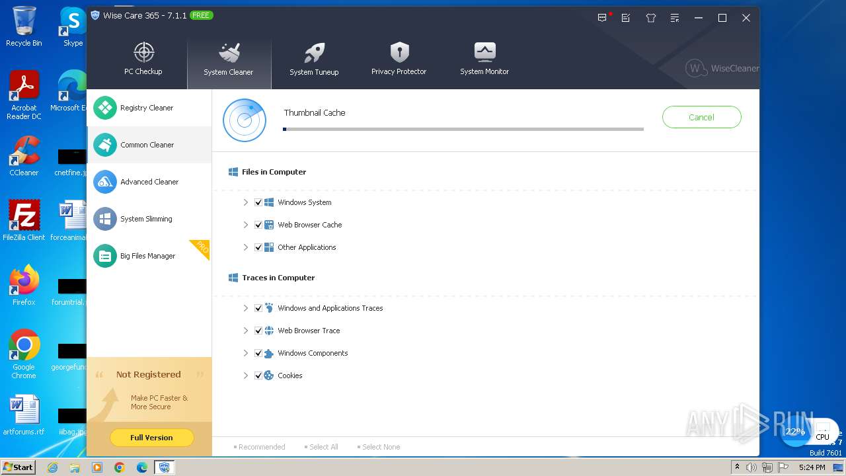Open the Firefox desktop shortcut

coord(24,286)
